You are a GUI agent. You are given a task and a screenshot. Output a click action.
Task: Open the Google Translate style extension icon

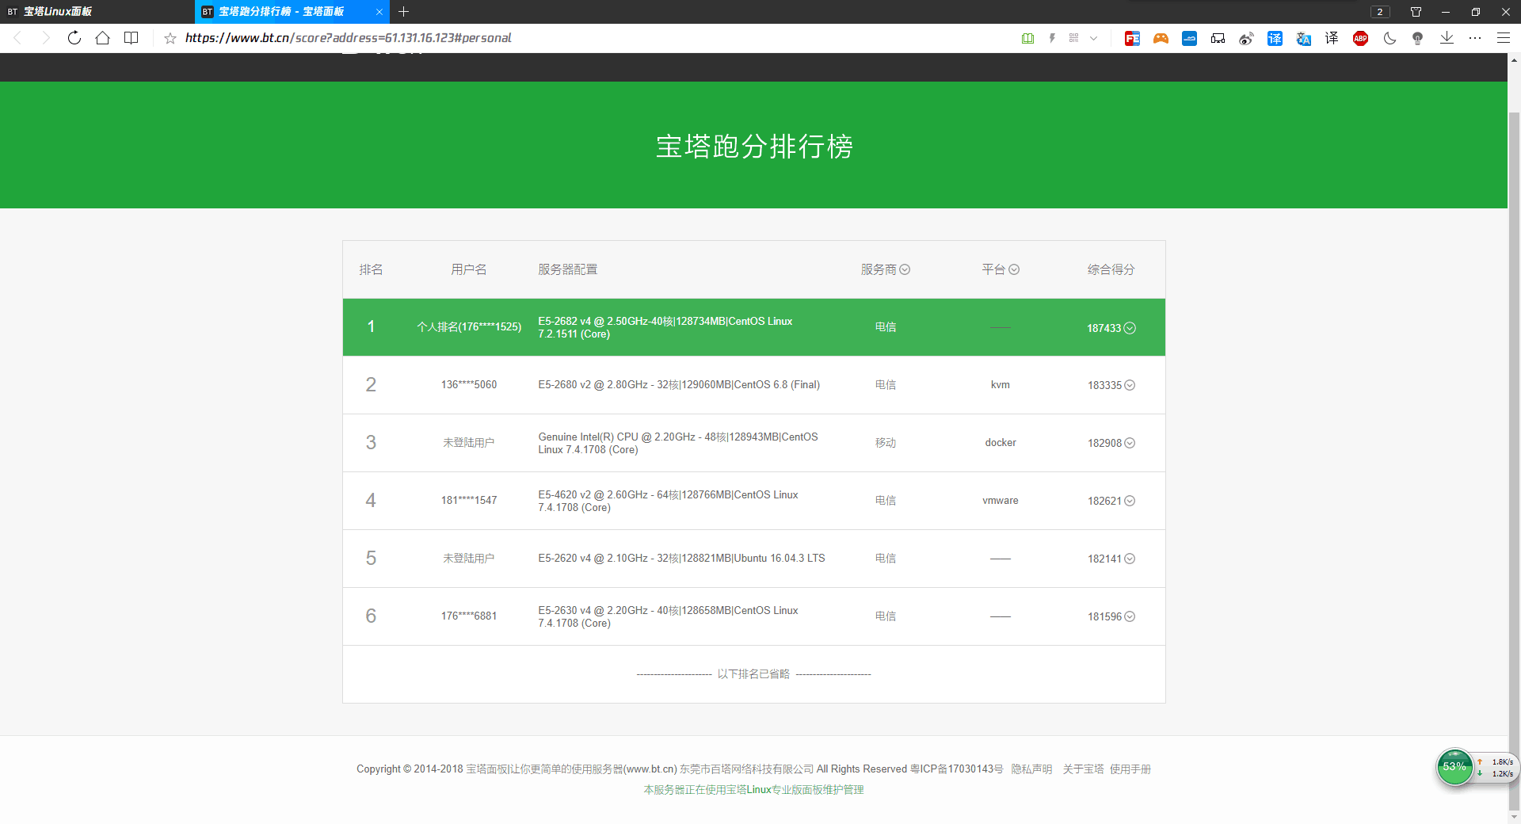[x=1303, y=38]
